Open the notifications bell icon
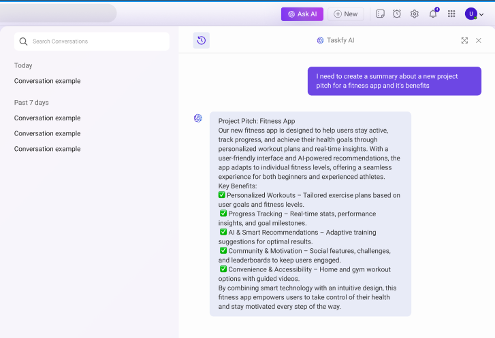The height and width of the screenshot is (338, 495). click(433, 14)
